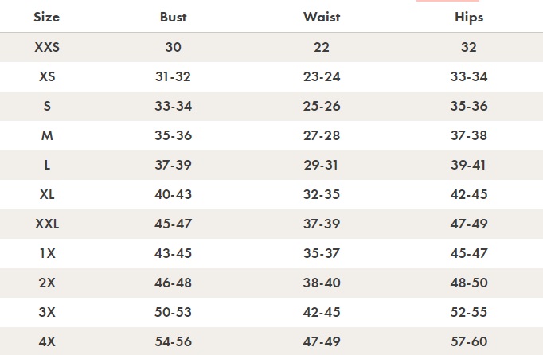Select hips measurement 57-60 in 4X row
This screenshot has width=543, height=355.
(x=469, y=341)
